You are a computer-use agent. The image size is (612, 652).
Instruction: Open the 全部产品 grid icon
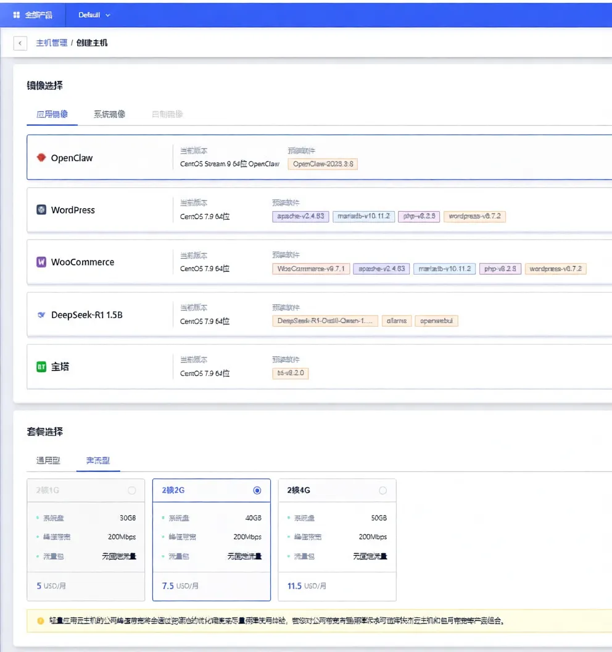coord(17,14)
